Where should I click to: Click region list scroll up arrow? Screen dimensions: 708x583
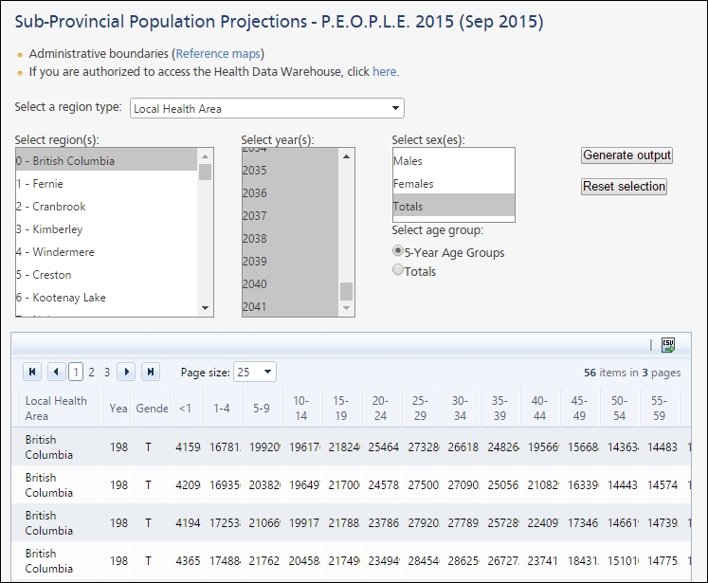pos(205,156)
